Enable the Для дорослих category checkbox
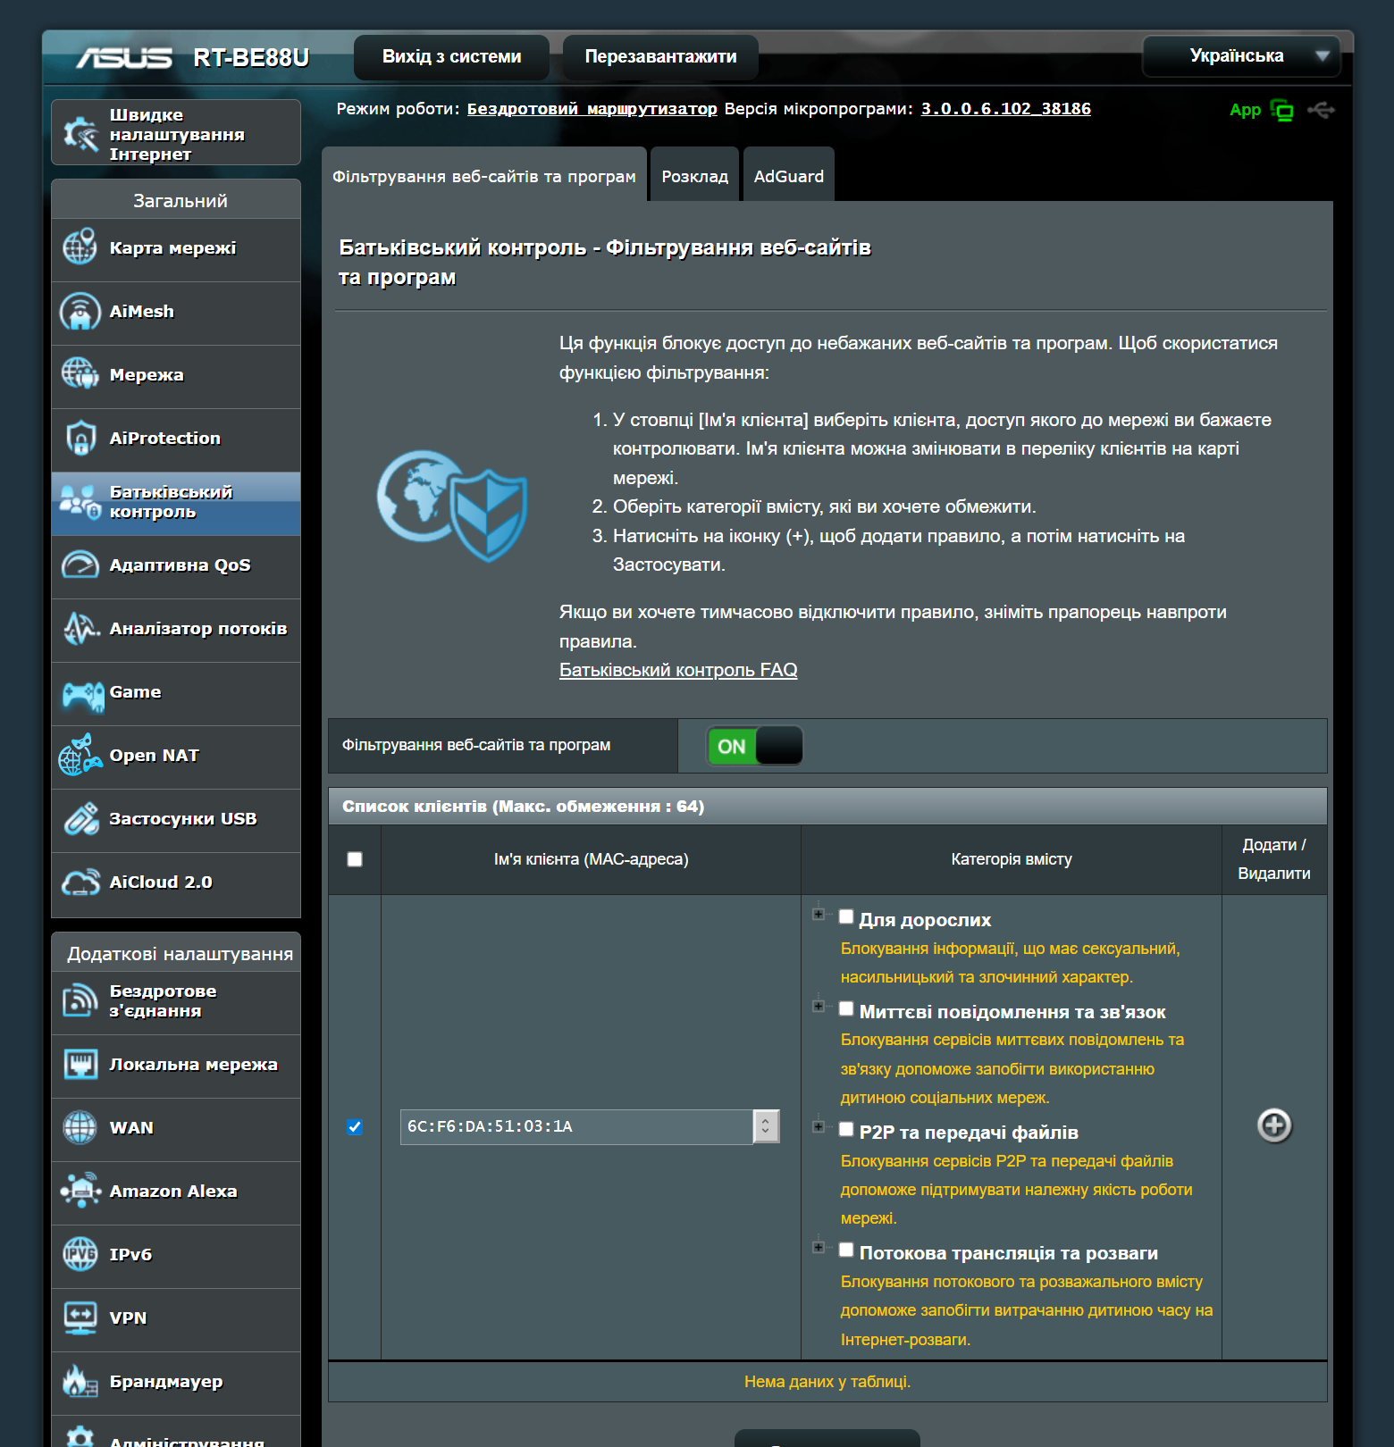This screenshot has width=1394, height=1447. point(846,916)
